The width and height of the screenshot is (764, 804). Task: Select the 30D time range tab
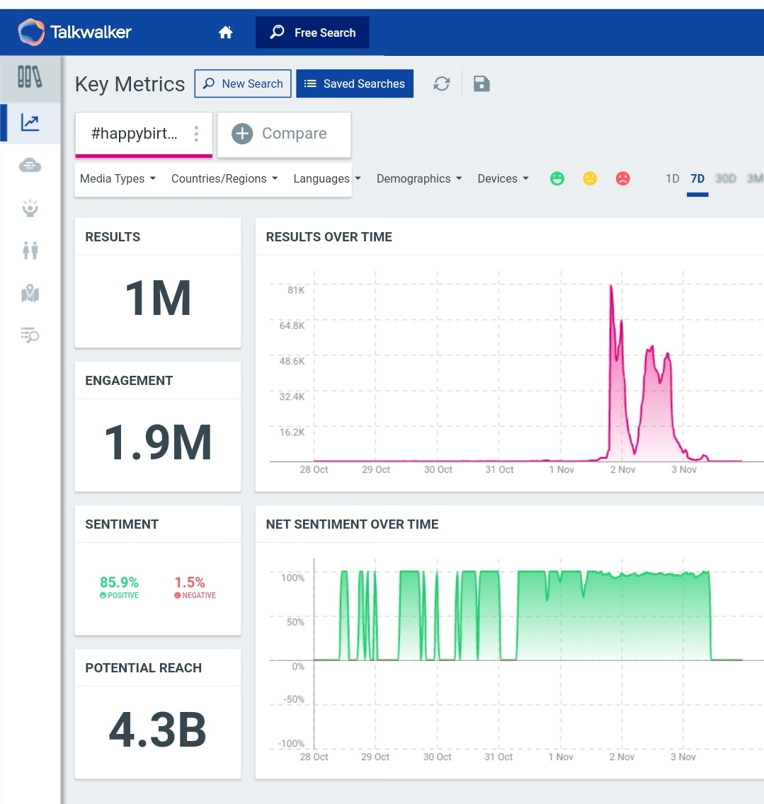click(726, 178)
